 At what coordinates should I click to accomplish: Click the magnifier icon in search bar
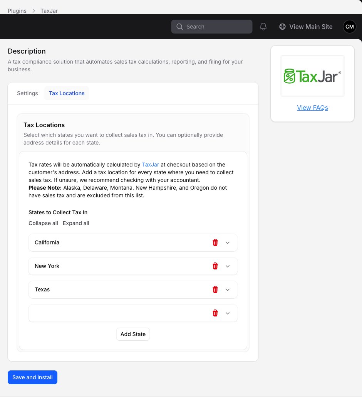pyautogui.click(x=179, y=27)
